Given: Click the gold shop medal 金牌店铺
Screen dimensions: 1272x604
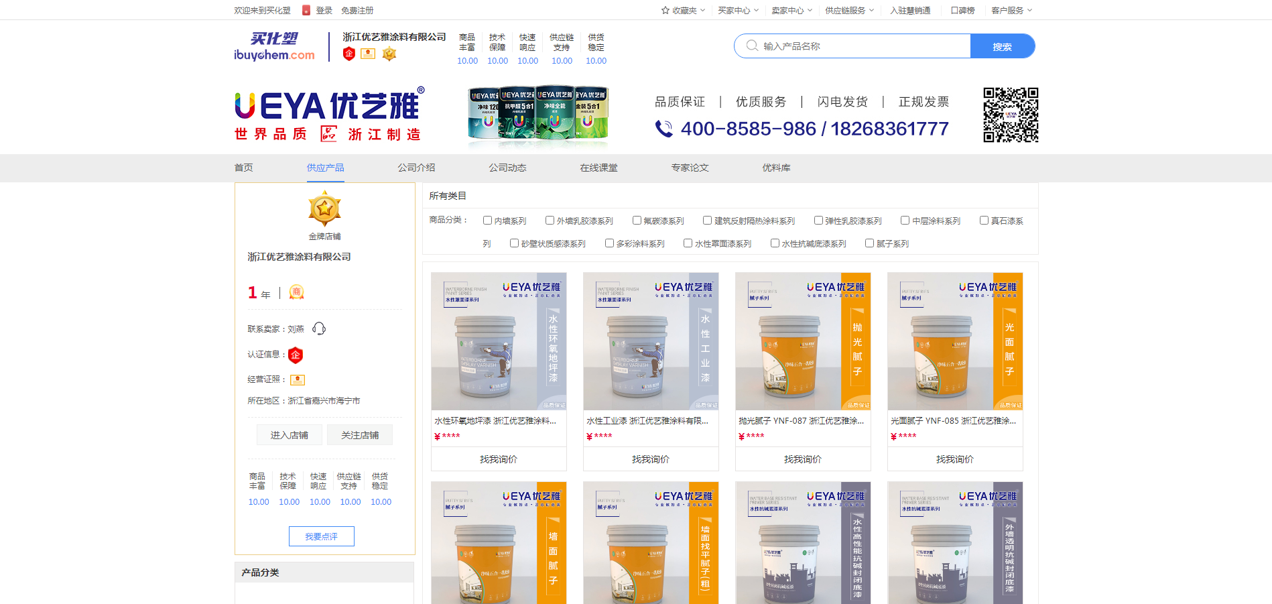Looking at the screenshot, I should pyautogui.click(x=324, y=208).
